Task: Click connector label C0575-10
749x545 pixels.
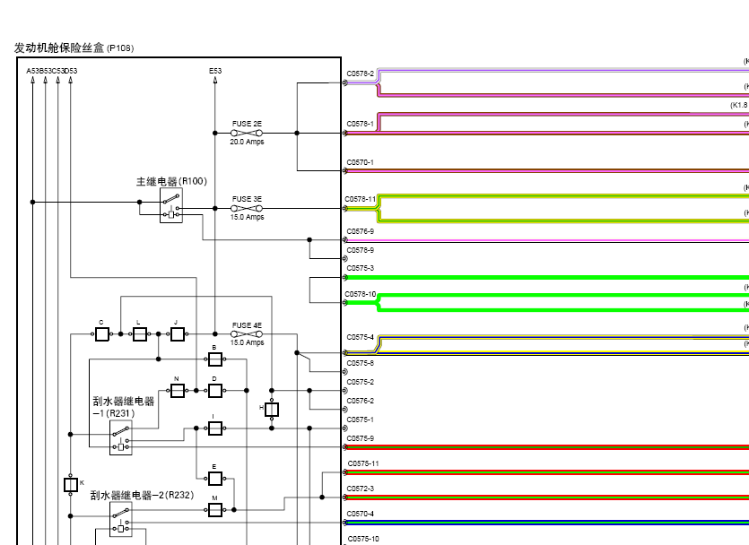Action: [363, 539]
